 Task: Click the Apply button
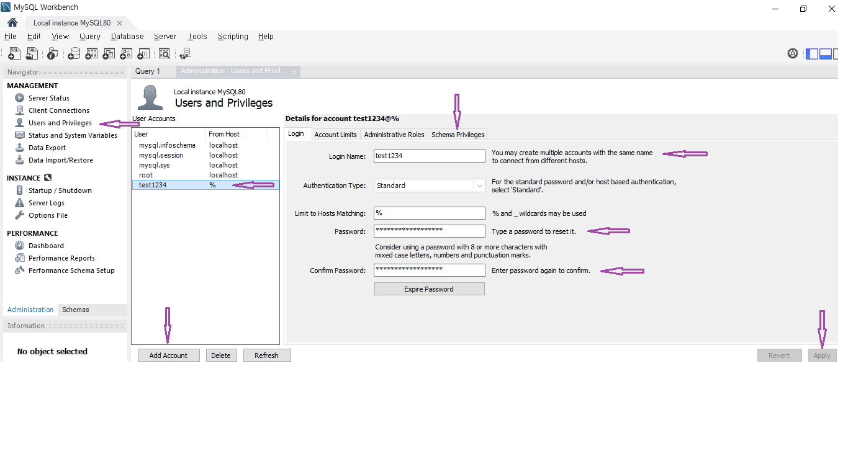tap(822, 355)
